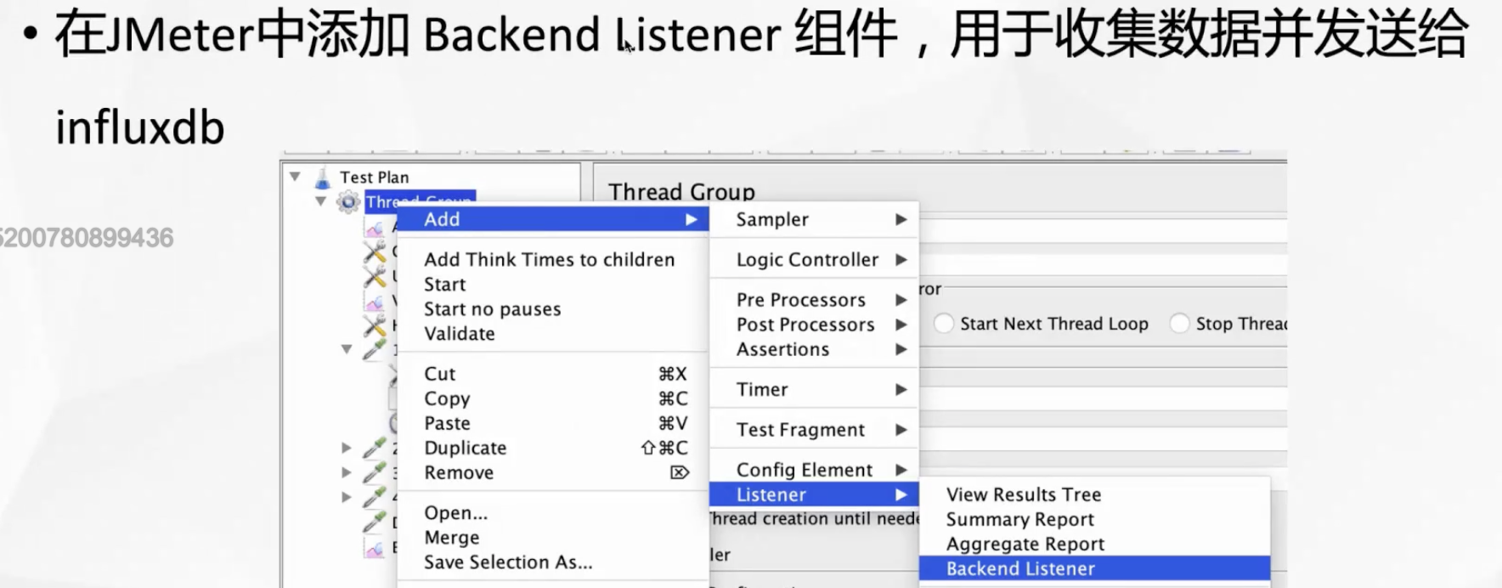The width and height of the screenshot is (1502, 588).
Task: Open the Config Element submenu
Action: click(x=814, y=470)
